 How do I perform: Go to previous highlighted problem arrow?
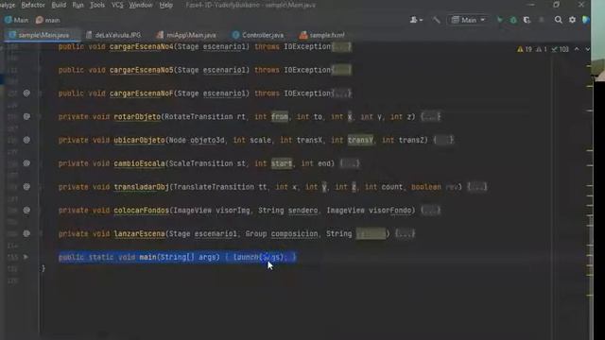pyautogui.click(x=577, y=49)
